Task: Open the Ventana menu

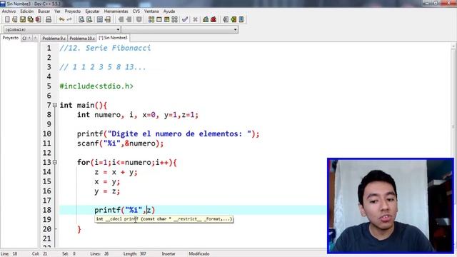Action: [x=151, y=11]
